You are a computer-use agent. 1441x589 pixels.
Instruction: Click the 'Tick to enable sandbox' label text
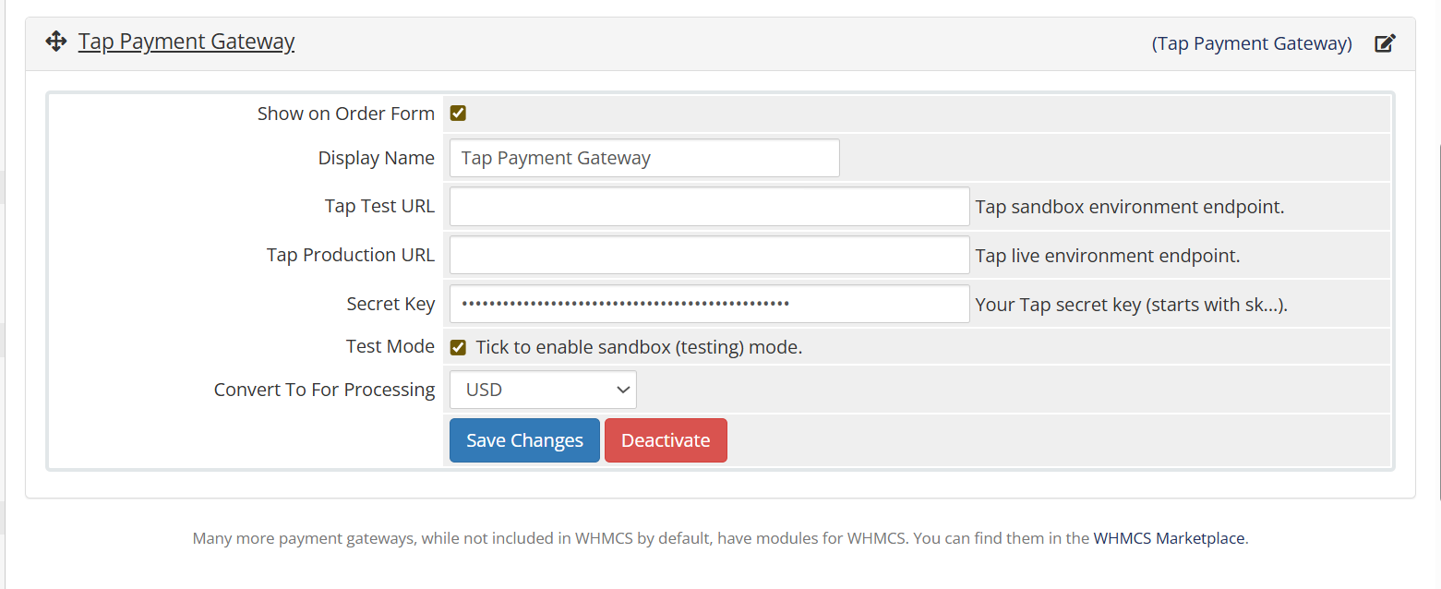[x=639, y=347]
